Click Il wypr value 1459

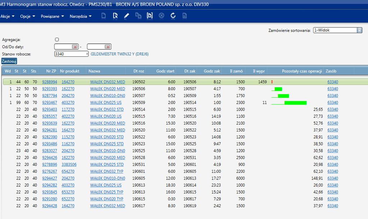click(262, 82)
